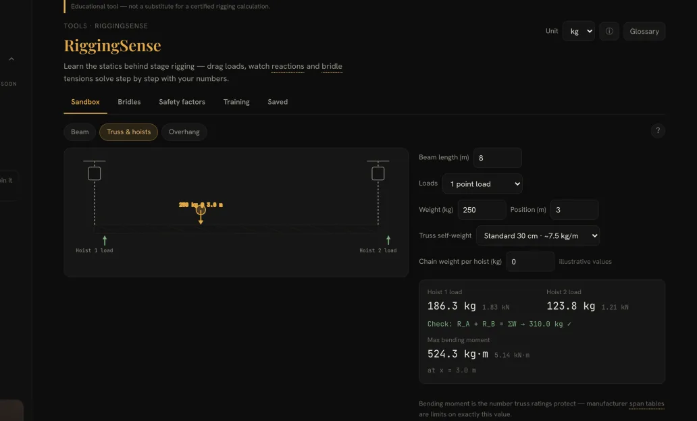The height and width of the screenshot is (421, 697).
Task: Switch to the Sandbox tab
Action: pos(85,102)
